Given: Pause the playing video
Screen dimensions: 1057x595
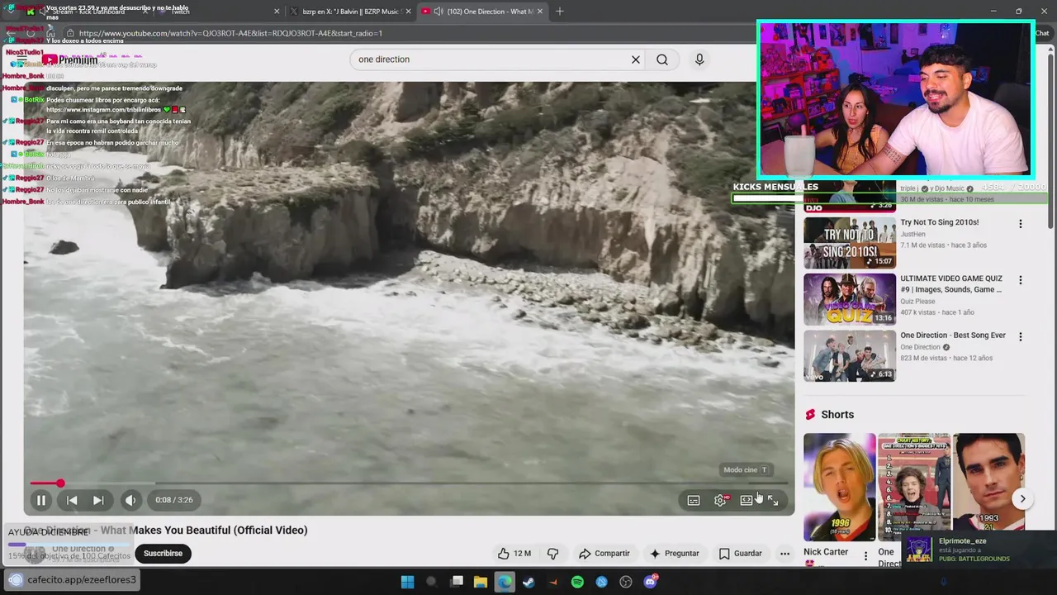Looking at the screenshot, I should (x=40, y=500).
